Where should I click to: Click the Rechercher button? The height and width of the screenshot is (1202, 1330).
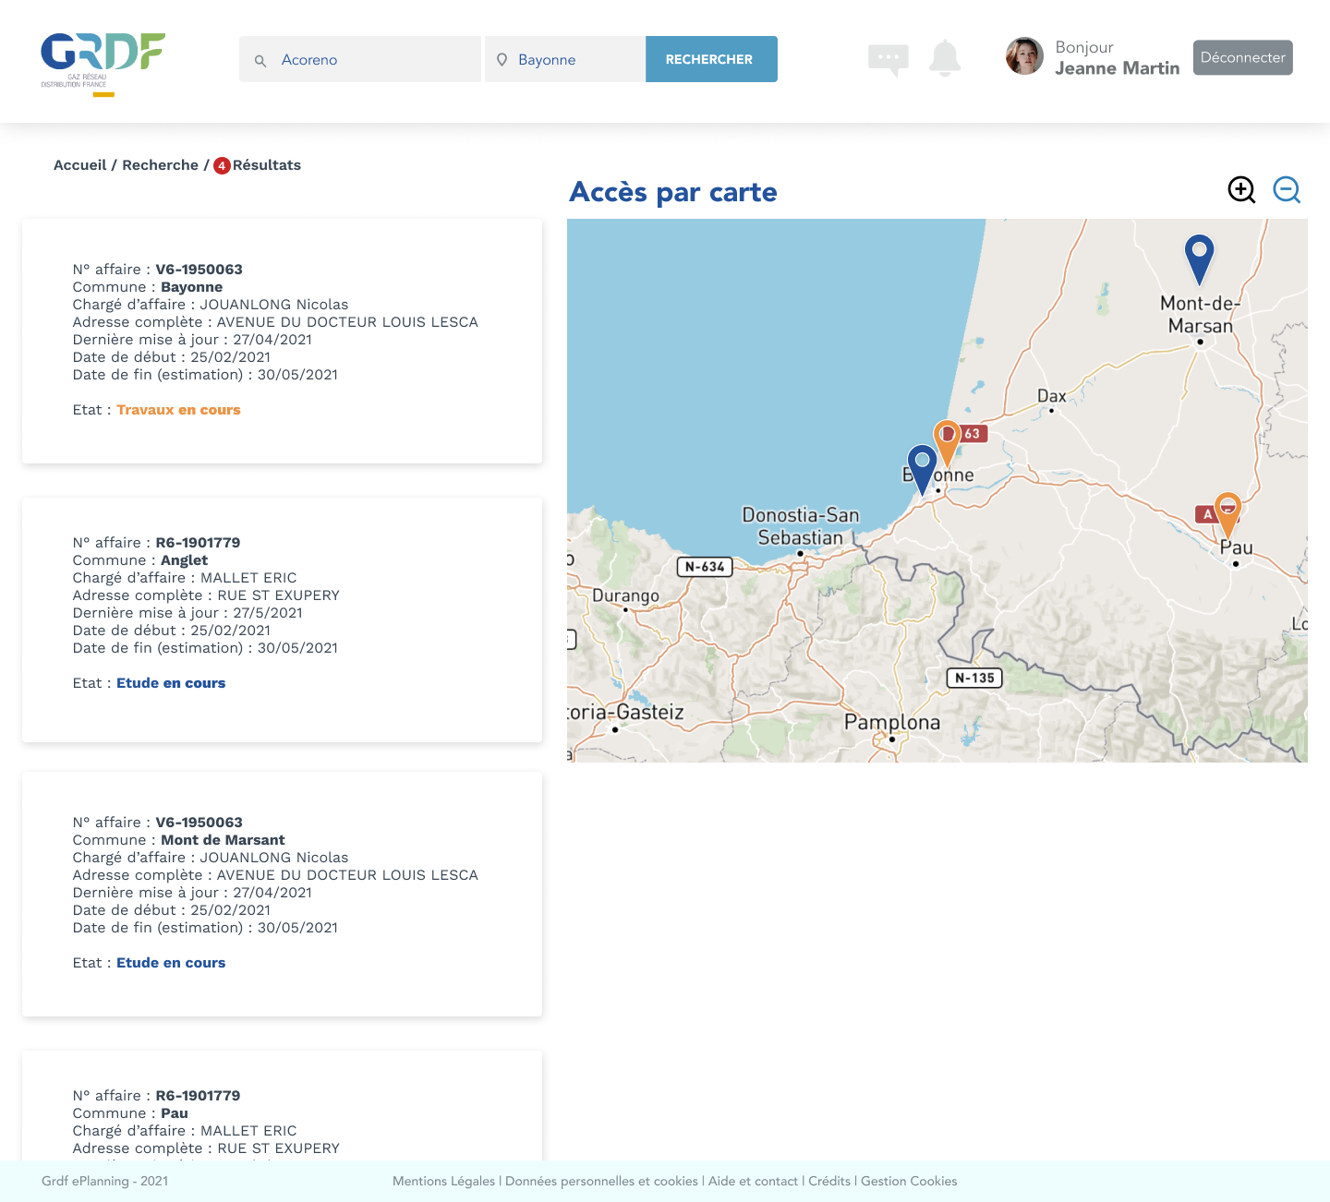(711, 59)
